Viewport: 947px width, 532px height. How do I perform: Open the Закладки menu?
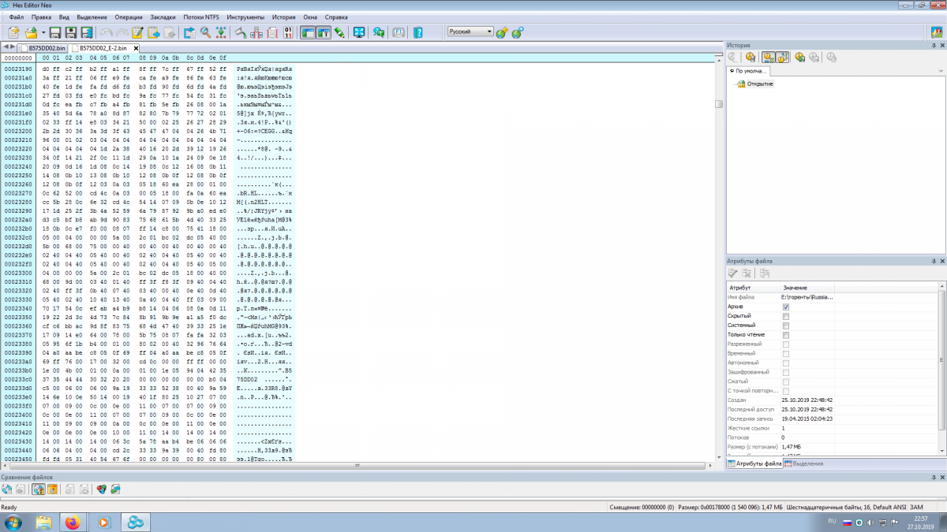click(163, 17)
